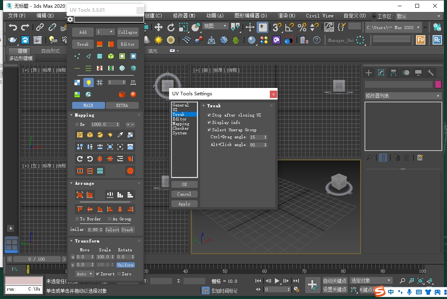Toggle the Angle Snap tool
Viewport: 447px width, 299px height.
point(289,27)
